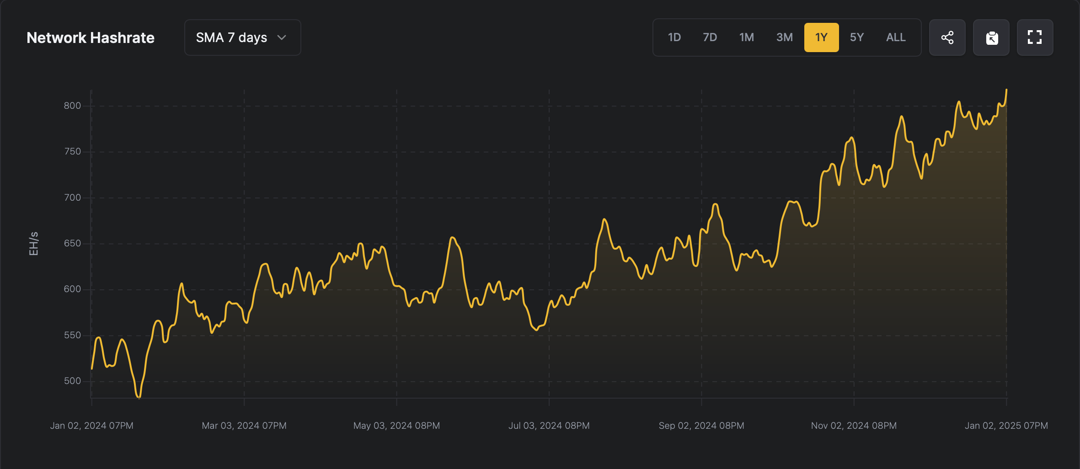Select the 3M range tab

pyautogui.click(x=784, y=37)
